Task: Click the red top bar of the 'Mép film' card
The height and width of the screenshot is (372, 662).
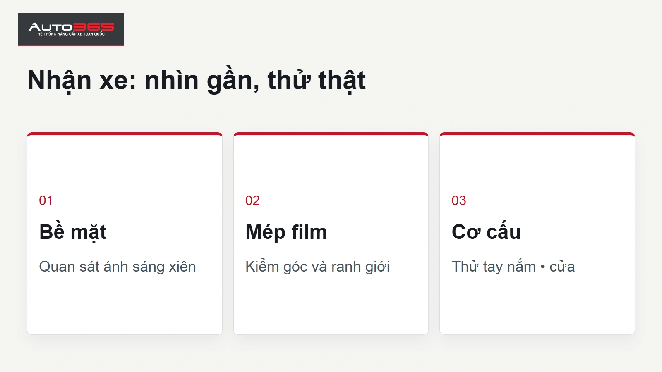Action: pos(331,134)
